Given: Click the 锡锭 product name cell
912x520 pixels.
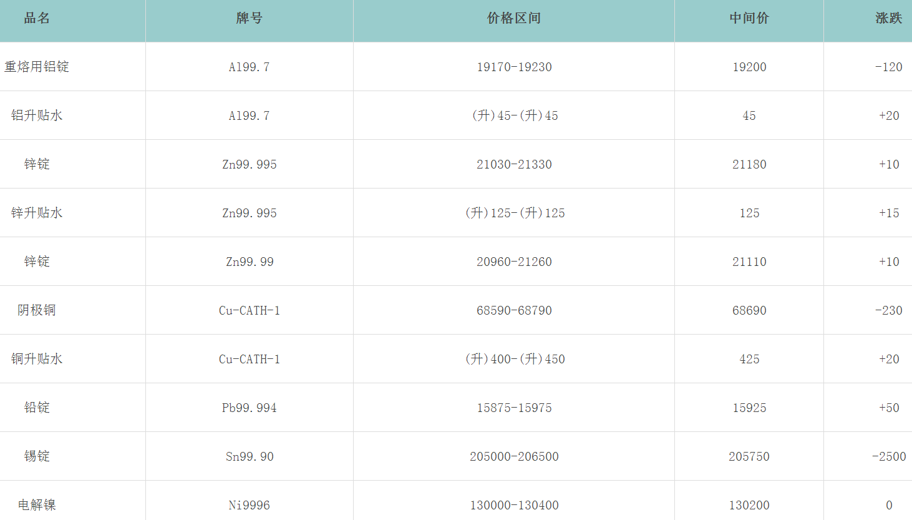Looking at the screenshot, I should tap(37, 456).
